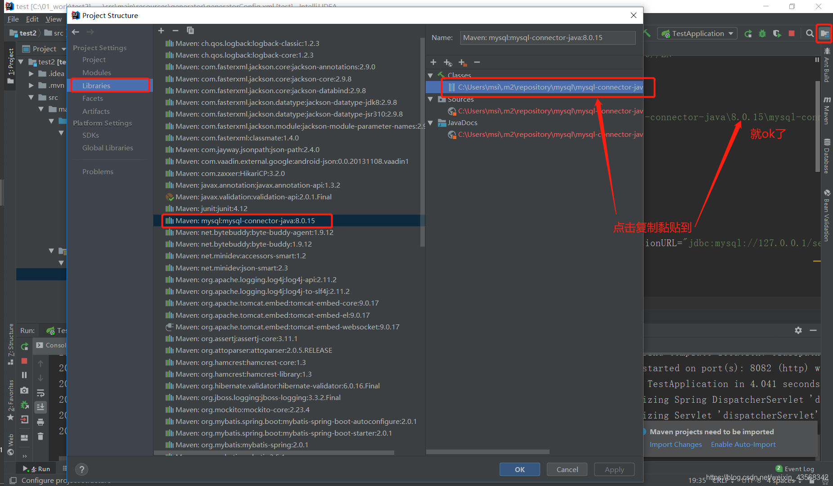Hide the Run panel with minus icon
Viewport: 833px width, 486px height.
pos(813,330)
